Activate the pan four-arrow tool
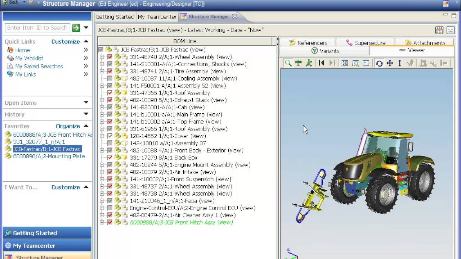 click(x=390, y=63)
